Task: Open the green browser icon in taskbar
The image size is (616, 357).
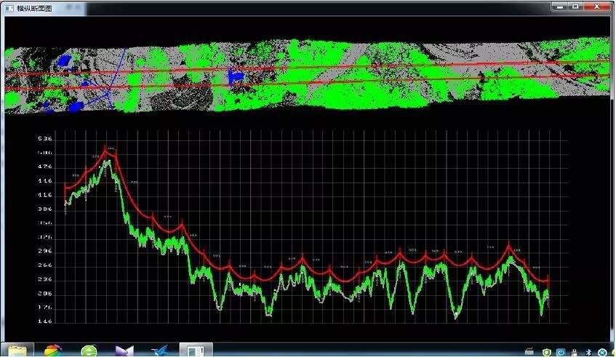Action: [x=89, y=350]
